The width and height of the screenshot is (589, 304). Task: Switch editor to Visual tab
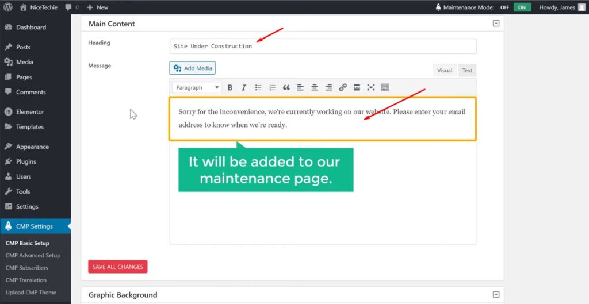pyautogui.click(x=445, y=70)
